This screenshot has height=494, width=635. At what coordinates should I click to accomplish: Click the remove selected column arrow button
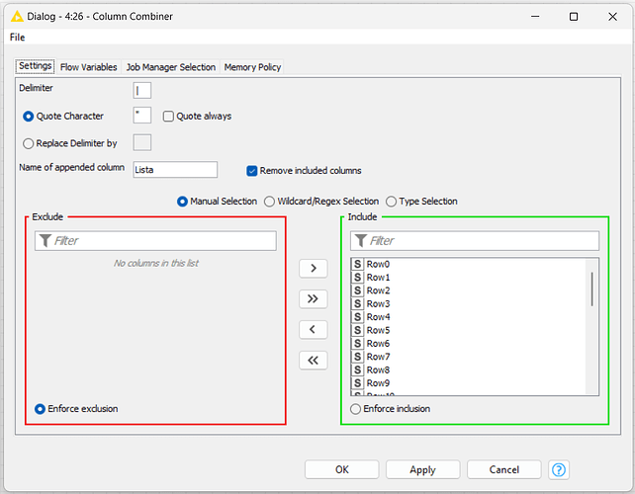tap(313, 330)
